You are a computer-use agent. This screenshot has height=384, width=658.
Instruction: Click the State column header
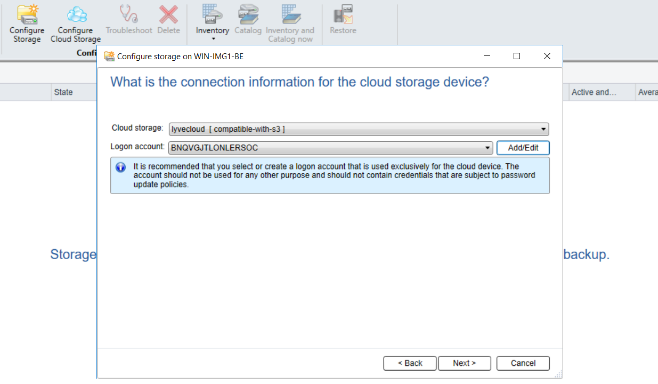[63, 92]
